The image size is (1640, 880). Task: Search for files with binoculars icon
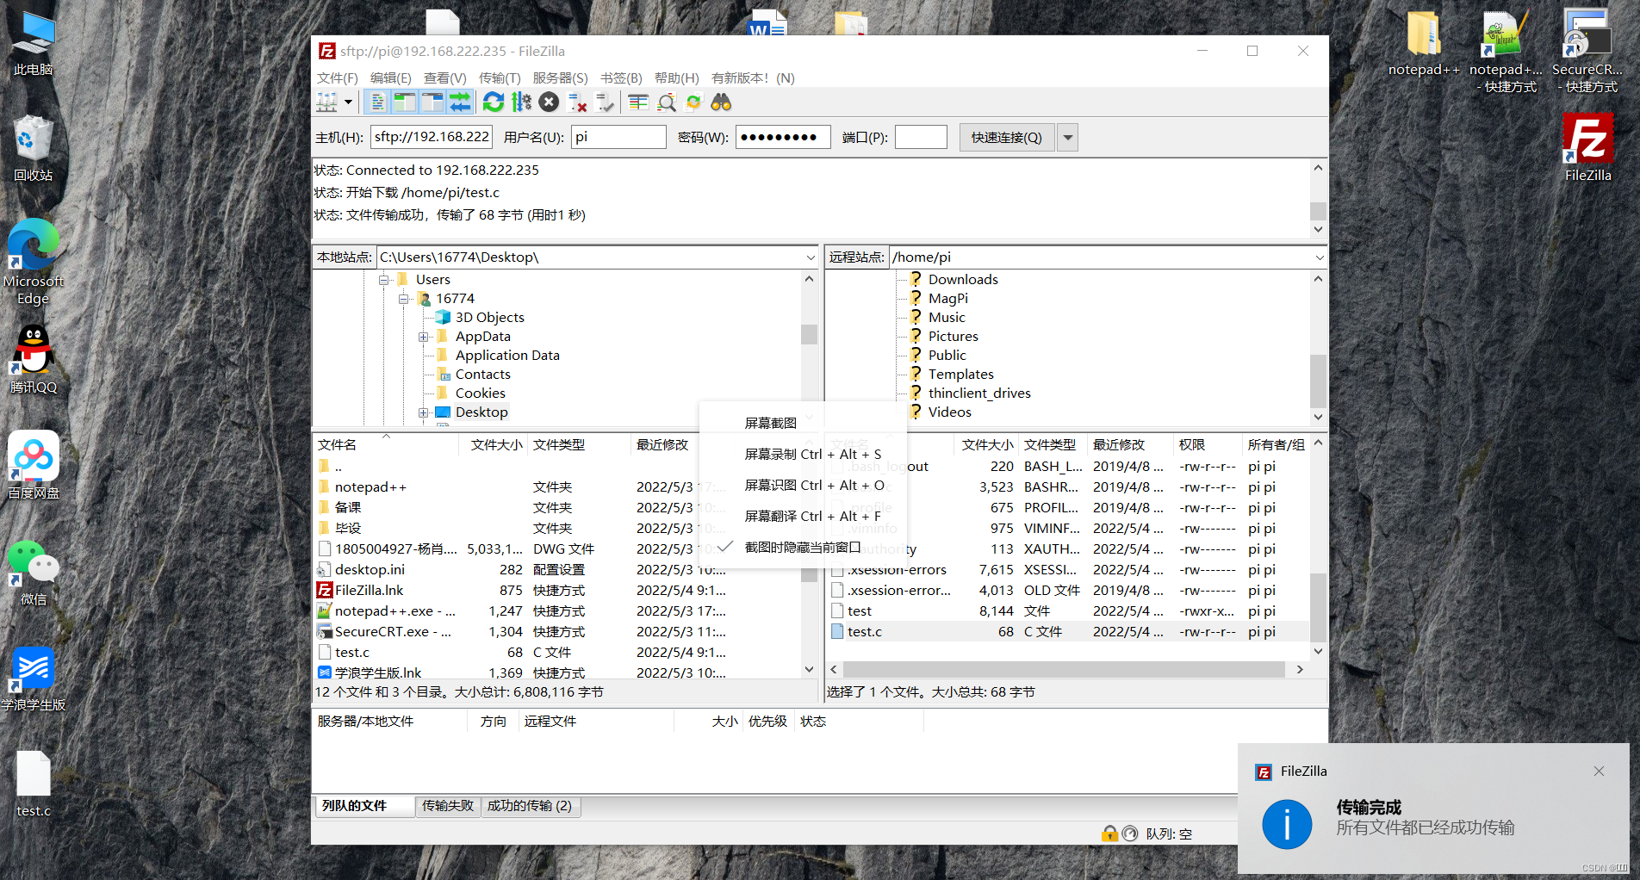(x=721, y=102)
